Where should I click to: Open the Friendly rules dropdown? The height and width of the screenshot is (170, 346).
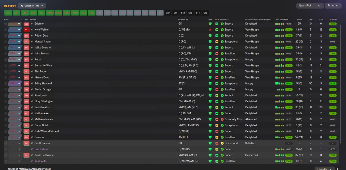click(325, 169)
